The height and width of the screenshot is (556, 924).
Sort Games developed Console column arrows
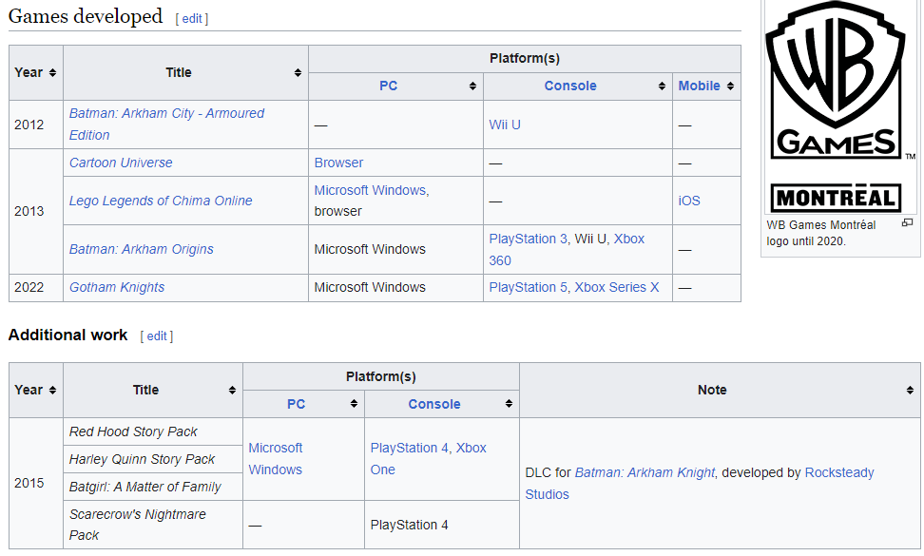pos(662,86)
